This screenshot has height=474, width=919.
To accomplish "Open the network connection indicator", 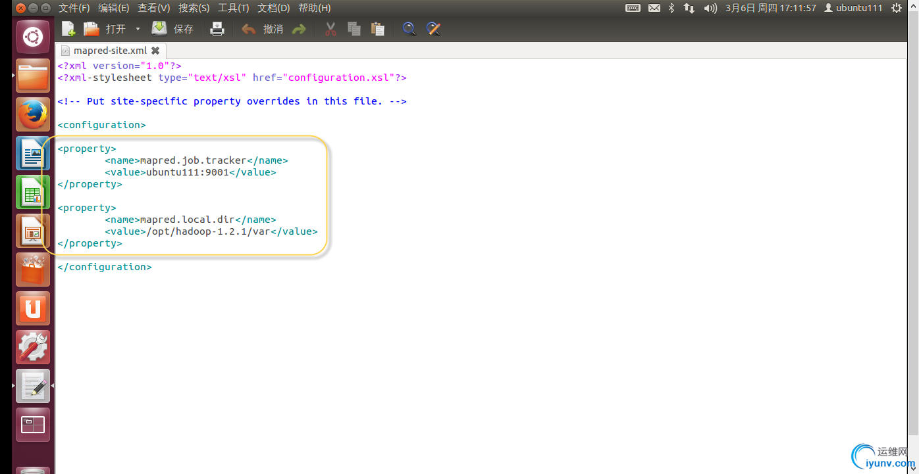I will (689, 8).
